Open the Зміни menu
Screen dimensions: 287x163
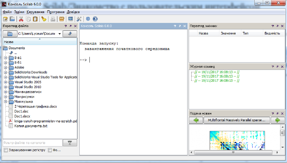coord(19,12)
